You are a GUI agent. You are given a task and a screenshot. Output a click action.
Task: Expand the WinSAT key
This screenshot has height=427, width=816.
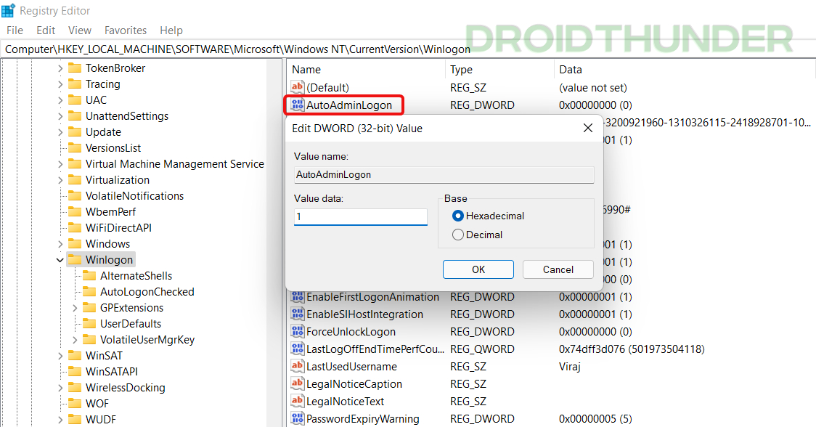click(60, 356)
